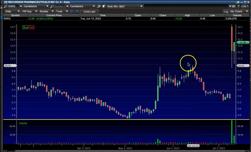
Task: Click the Open column header
Action: [138, 15]
